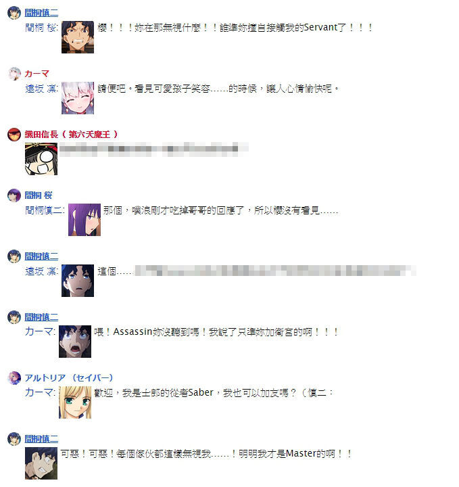Image resolution: width=459 pixels, height=487 pixels.
Task: Click 織田信長 red round avatar icon
Action: (x=14, y=135)
